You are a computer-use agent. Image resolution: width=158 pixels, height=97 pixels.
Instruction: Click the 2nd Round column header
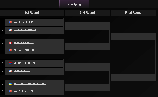point(87,13)
